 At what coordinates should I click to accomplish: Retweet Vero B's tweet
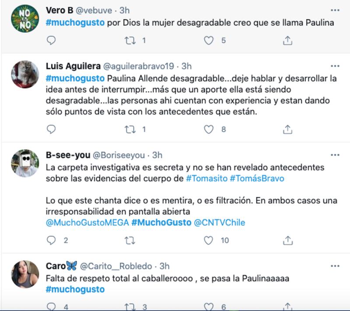coord(130,40)
